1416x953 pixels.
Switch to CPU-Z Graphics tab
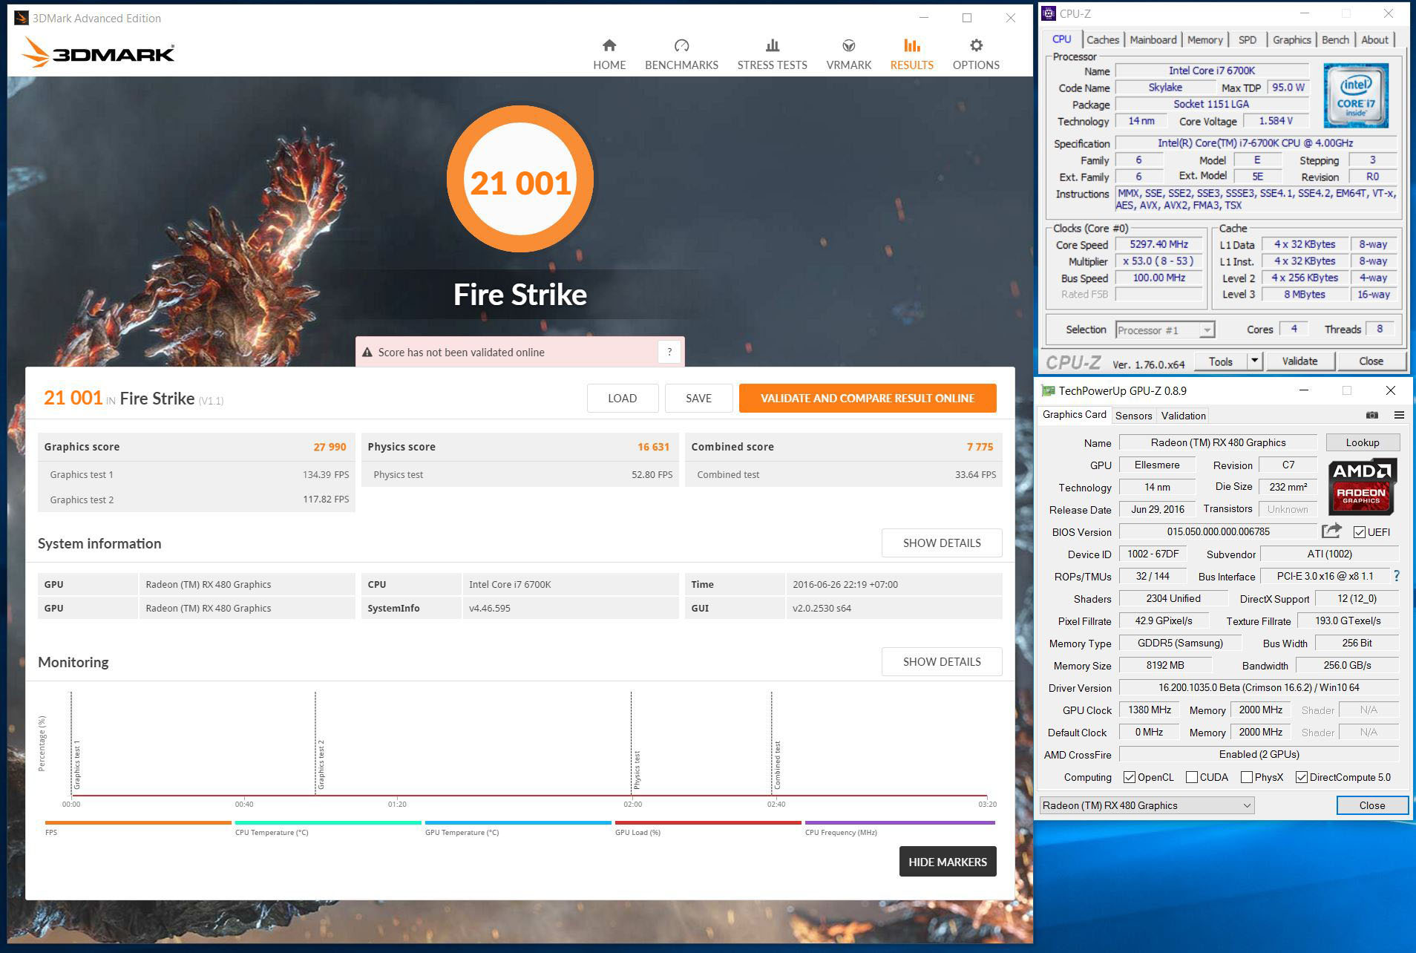coord(1291,39)
